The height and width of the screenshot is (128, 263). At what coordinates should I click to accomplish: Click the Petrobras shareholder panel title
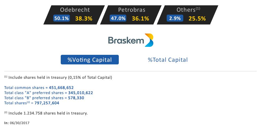[132, 10]
